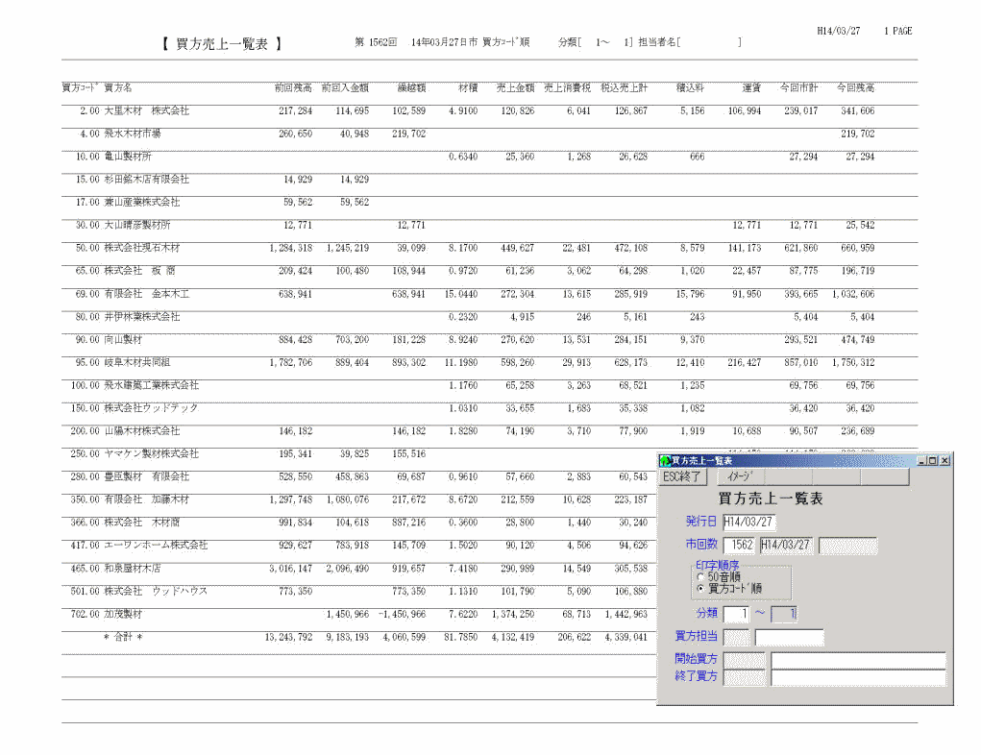Image resolution: width=981 pixels, height=755 pixels.
Task: Click buyer name 向山製材
Action: point(123,340)
